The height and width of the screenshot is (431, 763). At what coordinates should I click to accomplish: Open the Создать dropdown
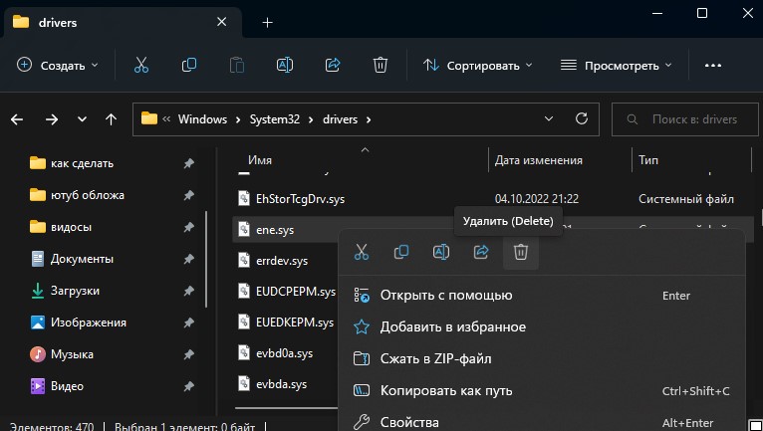point(58,65)
